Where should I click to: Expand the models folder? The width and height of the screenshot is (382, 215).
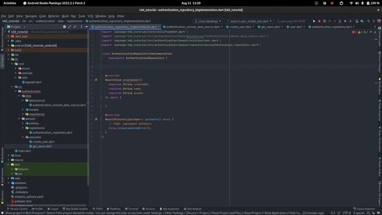pos(23,110)
